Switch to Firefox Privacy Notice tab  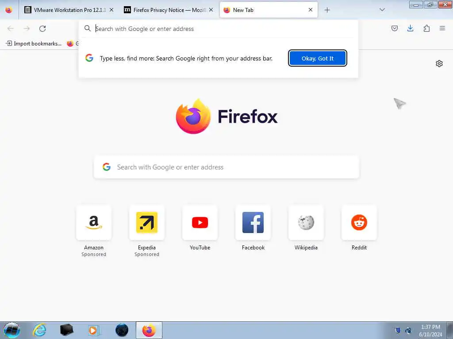click(x=169, y=10)
